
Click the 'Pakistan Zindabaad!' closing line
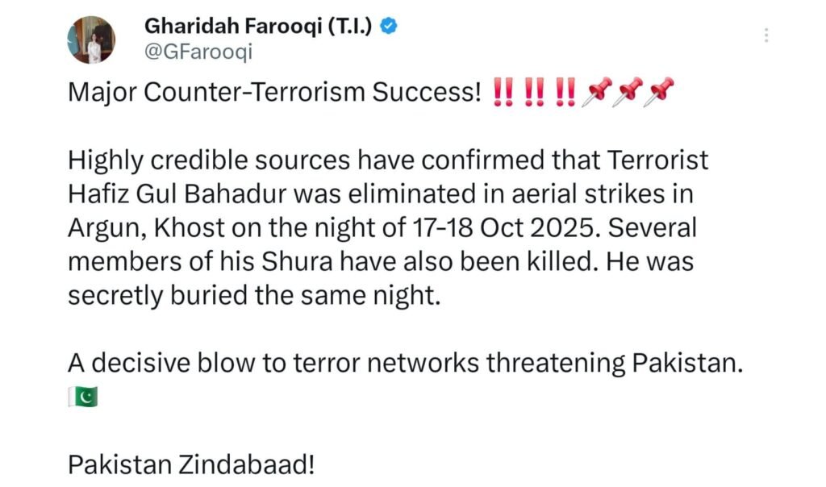191,464
